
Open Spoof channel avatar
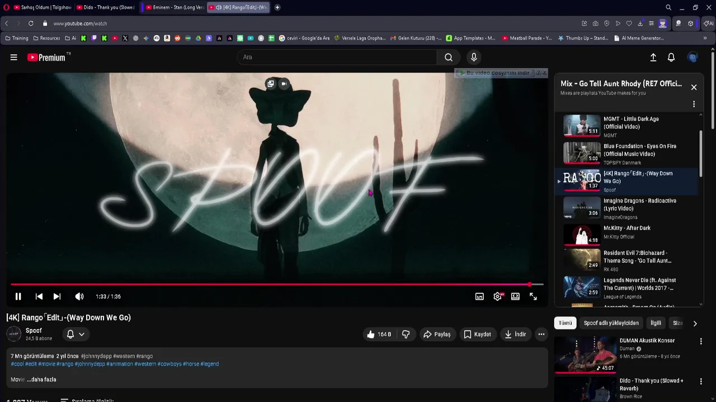point(13,334)
